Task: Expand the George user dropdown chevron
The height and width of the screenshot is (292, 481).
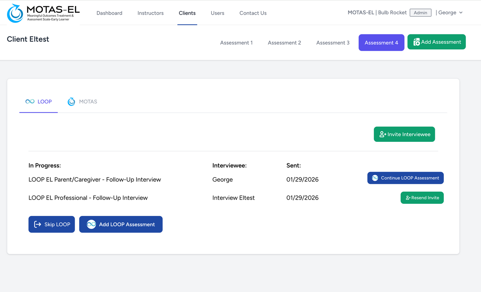Action: 461,13
